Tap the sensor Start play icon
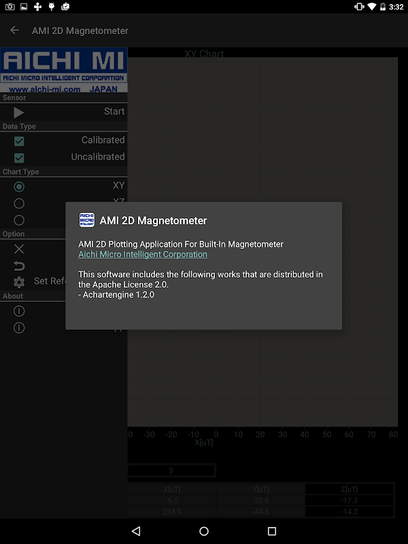The height and width of the screenshot is (544, 408). click(19, 112)
